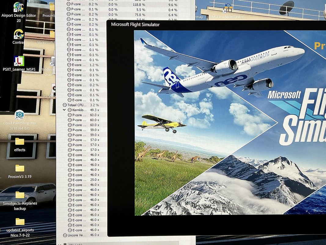This screenshot has height=245, width=326.
Task: Open Simobjects-Airplanes backup folder
Action: 20,200
